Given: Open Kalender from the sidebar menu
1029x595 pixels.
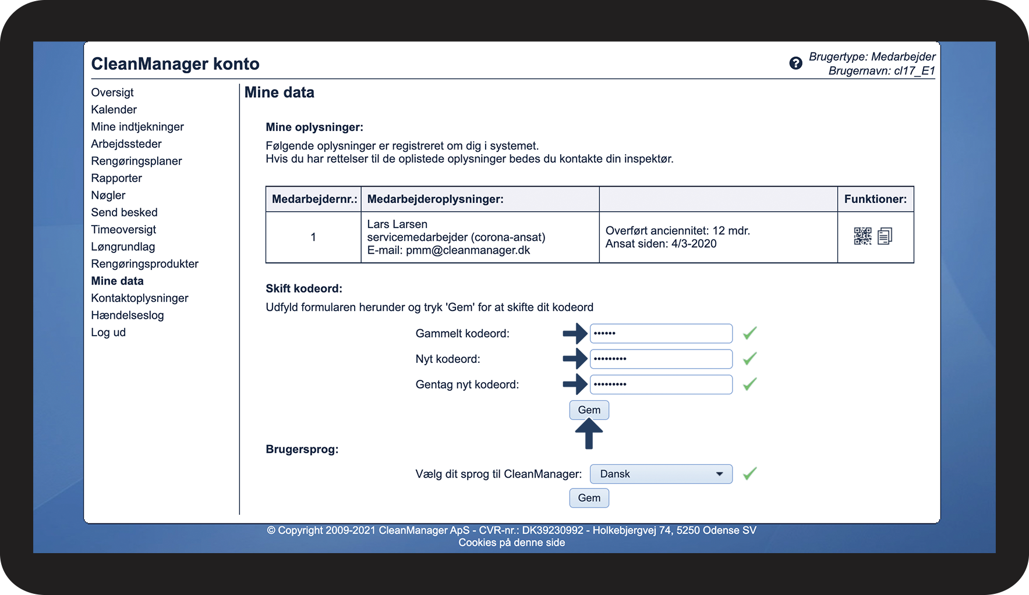Looking at the screenshot, I should (x=114, y=109).
